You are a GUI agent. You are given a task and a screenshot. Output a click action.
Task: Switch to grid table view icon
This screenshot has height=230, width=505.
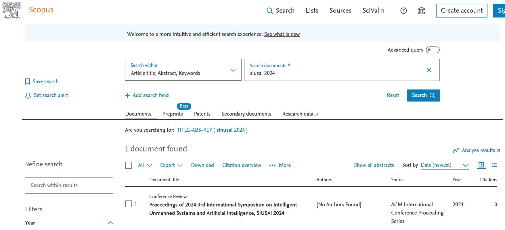pyautogui.click(x=481, y=165)
